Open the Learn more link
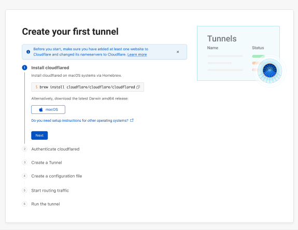 [137, 54]
